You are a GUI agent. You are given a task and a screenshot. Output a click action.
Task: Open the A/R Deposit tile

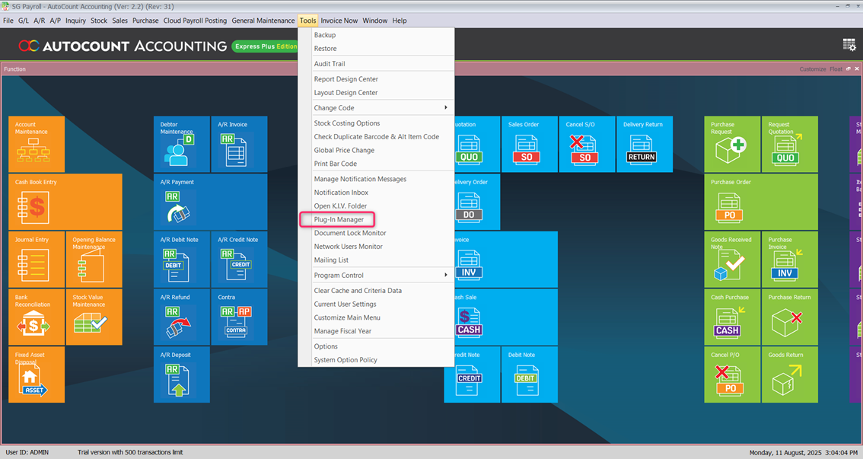point(182,375)
